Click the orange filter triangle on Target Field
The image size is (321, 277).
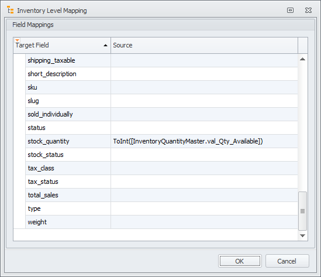(x=18, y=40)
